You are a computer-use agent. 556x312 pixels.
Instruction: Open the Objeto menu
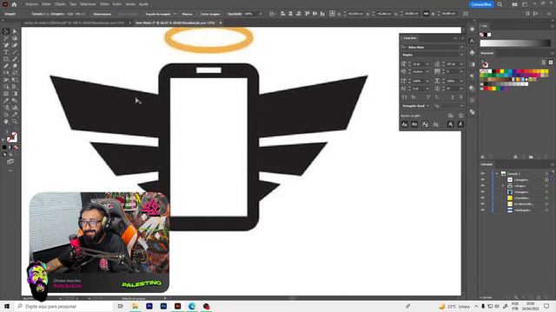click(x=60, y=4)
